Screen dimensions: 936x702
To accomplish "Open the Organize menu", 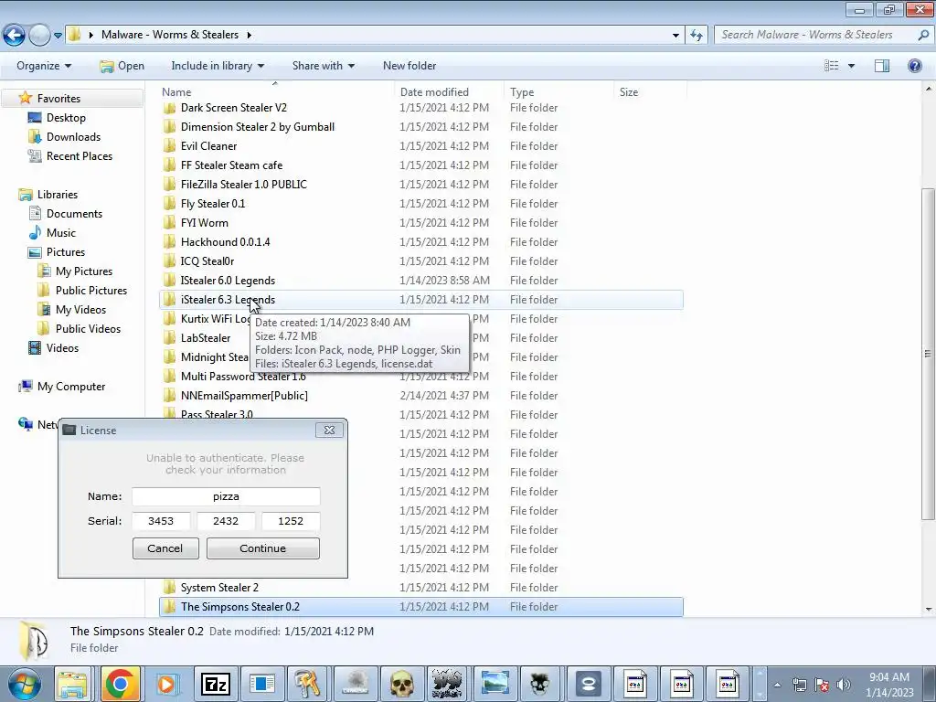I will 44,66.
